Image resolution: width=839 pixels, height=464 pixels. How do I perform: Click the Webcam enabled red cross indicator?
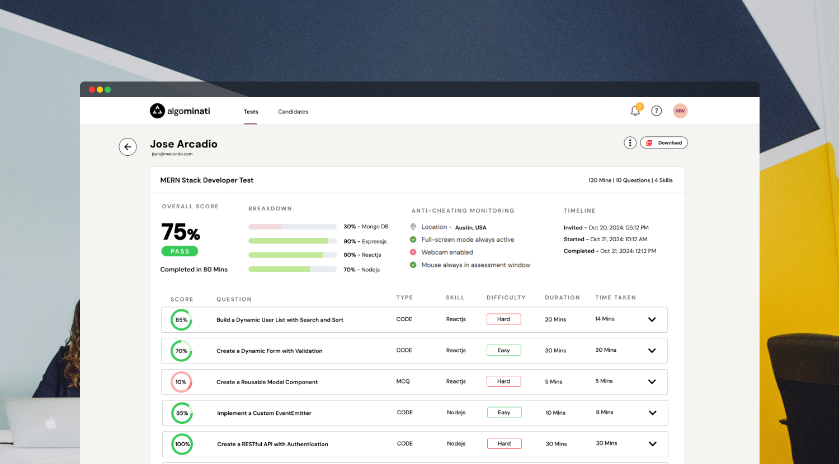(413, 252)
